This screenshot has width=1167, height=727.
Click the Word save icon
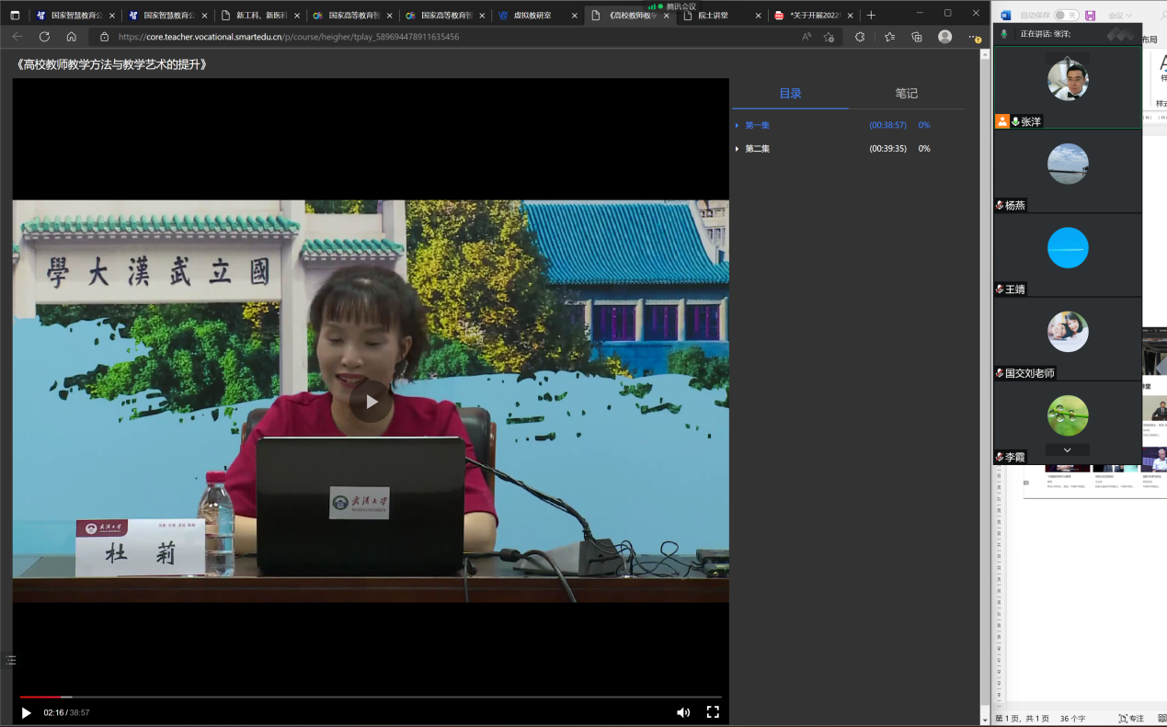[x=1090, y=16]
